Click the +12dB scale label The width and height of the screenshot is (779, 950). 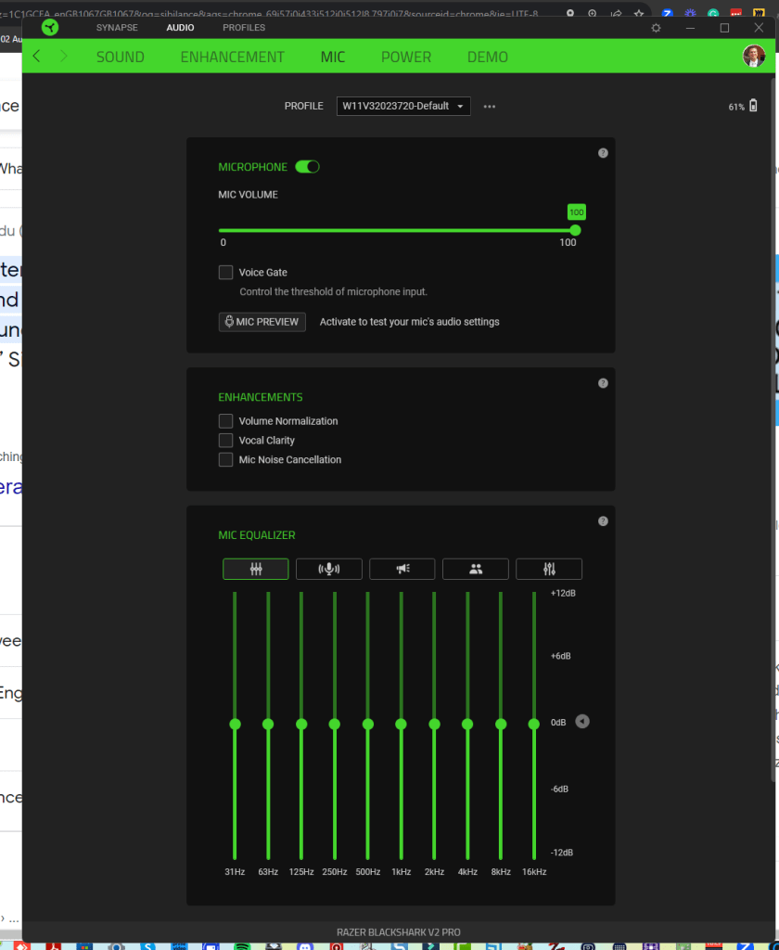pyautogui.click(x=563, y=593)
